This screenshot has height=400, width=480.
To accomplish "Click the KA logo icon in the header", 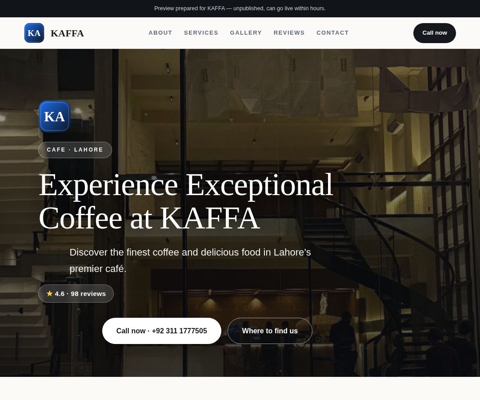I will coord(34,33).
